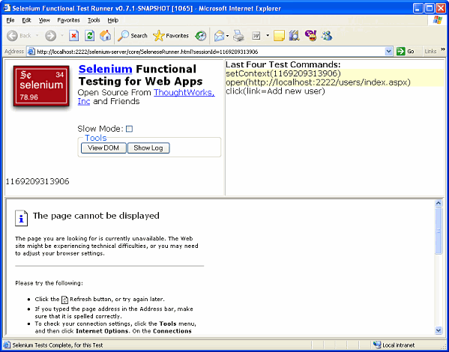Image resolution: width=449 pixels, height=352 pixels.
Task: Follow the ThoughtWorks, Inc link
Action: click(x=146, y=97)
